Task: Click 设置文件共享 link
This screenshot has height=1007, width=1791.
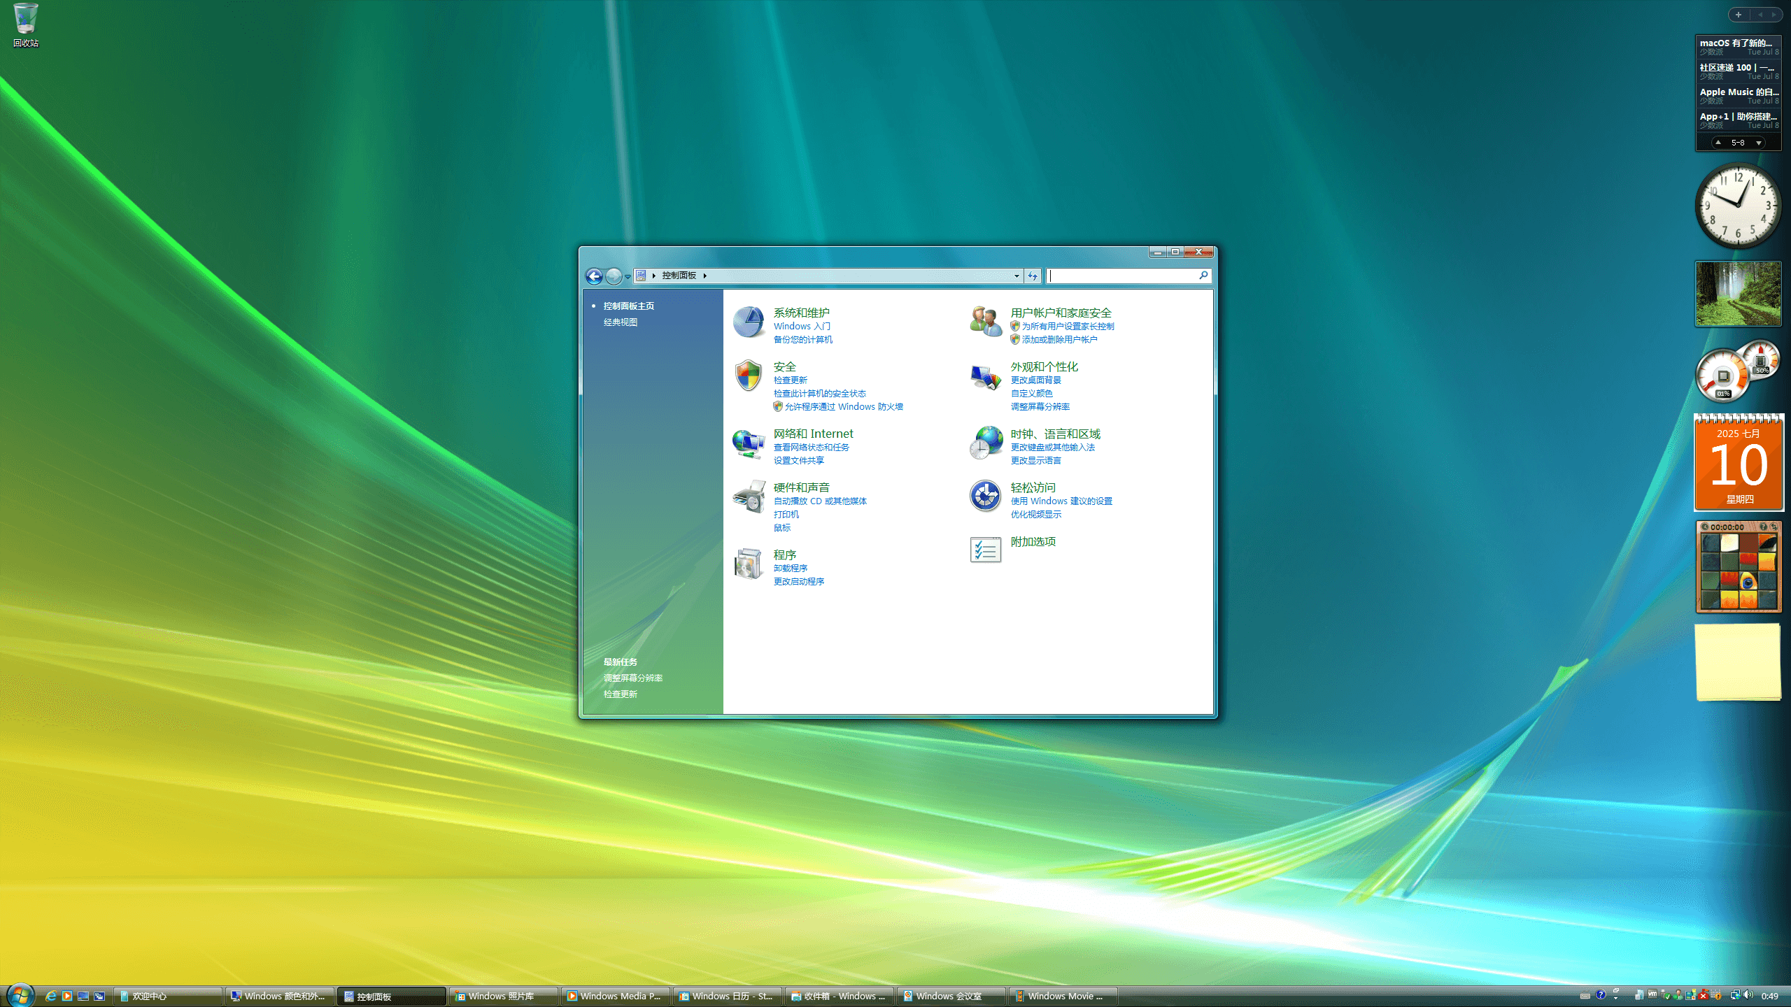Action: 798,461
